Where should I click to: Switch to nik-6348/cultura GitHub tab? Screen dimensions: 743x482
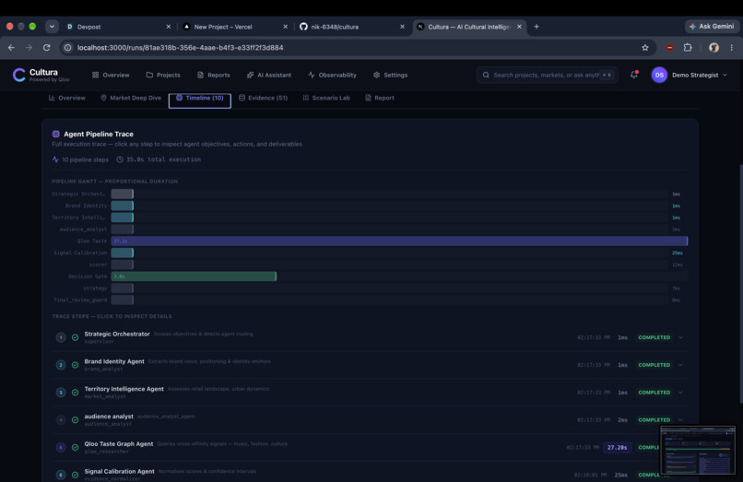(x=352, y=27)
